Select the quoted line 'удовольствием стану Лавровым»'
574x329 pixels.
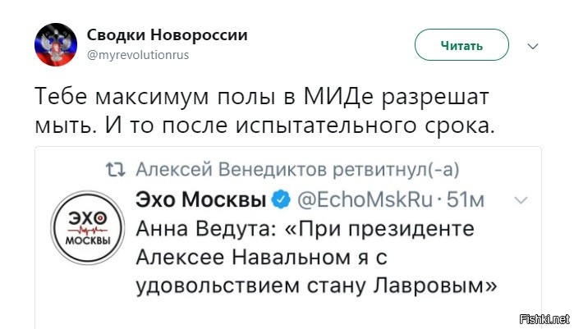[317, 286]
